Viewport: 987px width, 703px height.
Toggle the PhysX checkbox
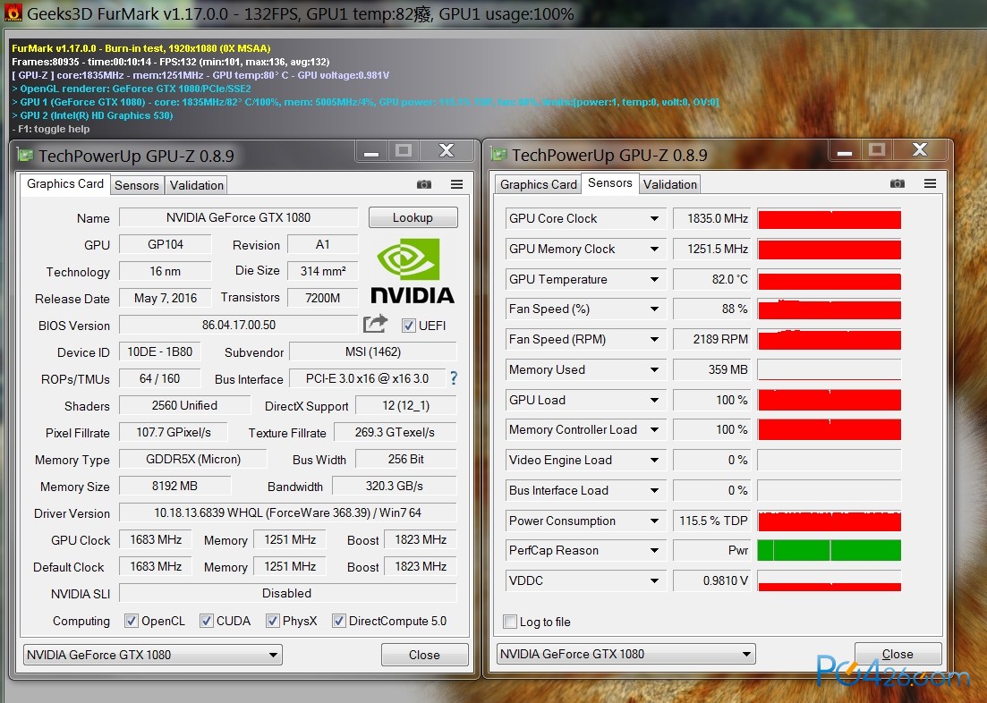(273, 621)
